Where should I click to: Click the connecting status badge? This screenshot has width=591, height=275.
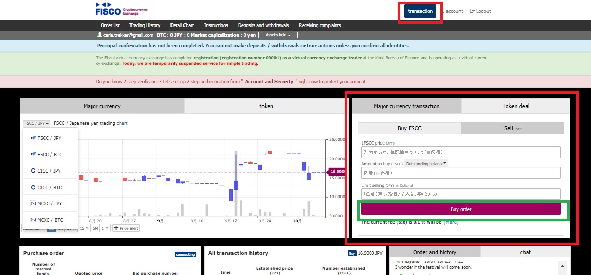[x=186, y=255]
